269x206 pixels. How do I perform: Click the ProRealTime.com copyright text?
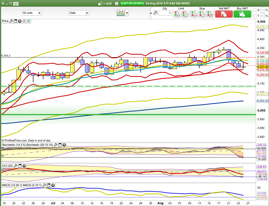tap(14, 140)
